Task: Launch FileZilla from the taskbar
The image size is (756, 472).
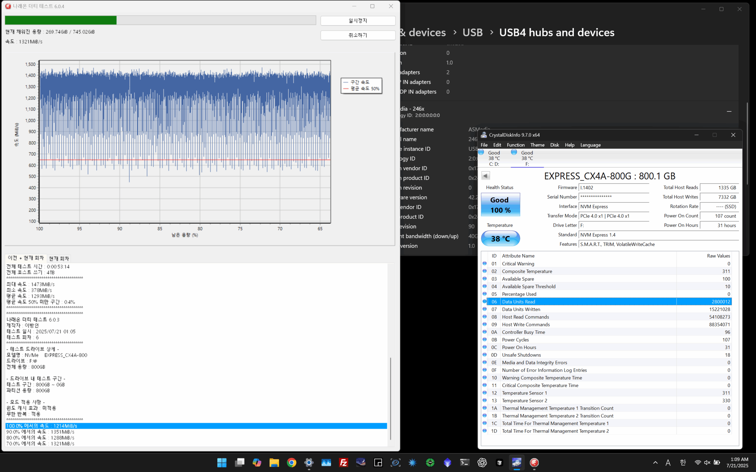Action: [x=343, y=462]
